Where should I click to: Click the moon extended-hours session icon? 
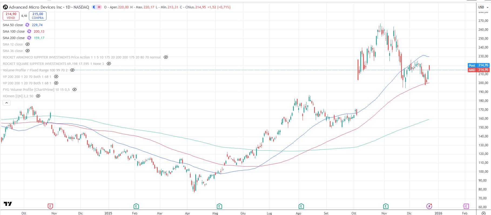click(x=94, y=7)
